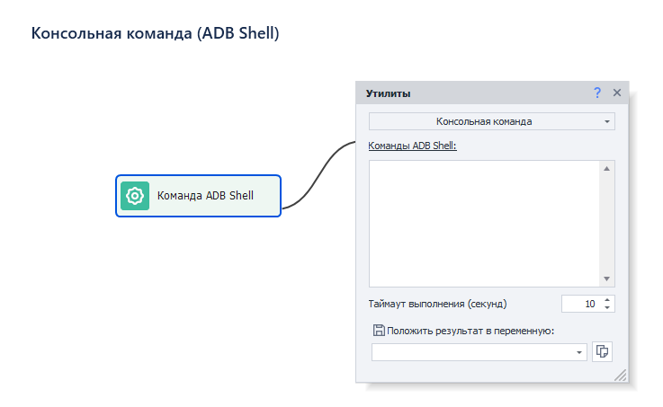The image size is (663, 407).
Task: Click the Положить результат в переменную label
Action: [470, 331]
